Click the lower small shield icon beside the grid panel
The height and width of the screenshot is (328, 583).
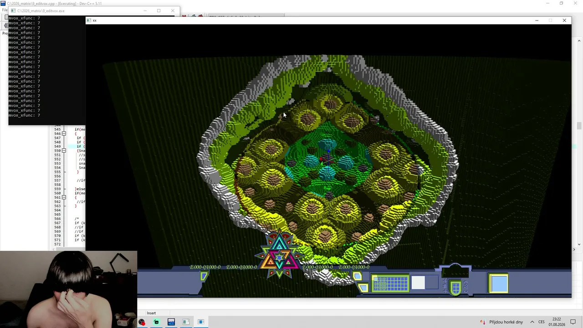(363, 287)
